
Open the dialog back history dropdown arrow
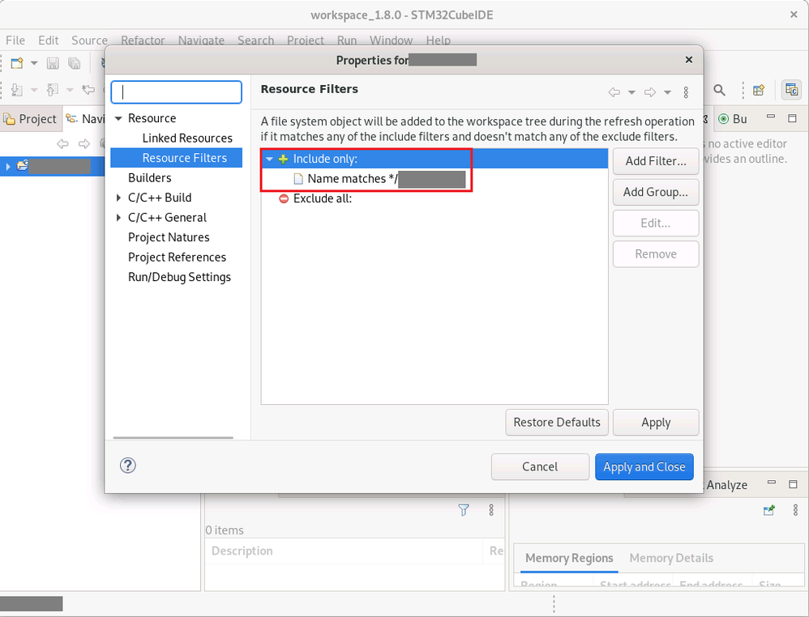click(x=631, y=92)
